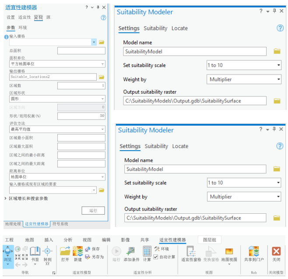Switch to the Source (源) tab
This screenshot has height=279, width=288.
coord(48,18)
